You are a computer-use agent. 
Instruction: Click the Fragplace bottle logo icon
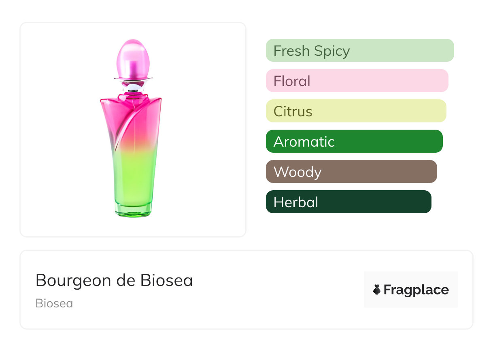point(377,290)
